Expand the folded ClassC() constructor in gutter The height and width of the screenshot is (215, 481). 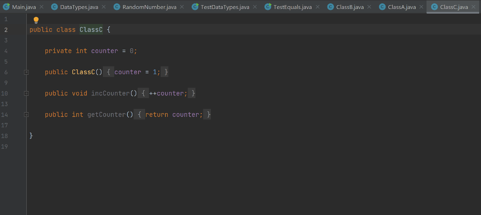coord(26,72)
